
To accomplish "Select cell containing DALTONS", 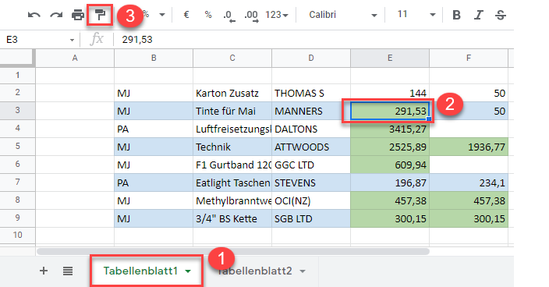I will [x=311, y=129].
